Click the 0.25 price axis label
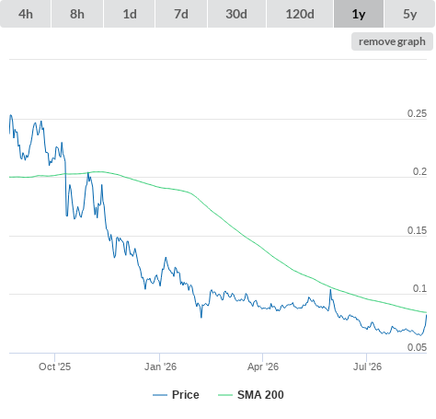436x419 pixels. [x=417, y=113]
